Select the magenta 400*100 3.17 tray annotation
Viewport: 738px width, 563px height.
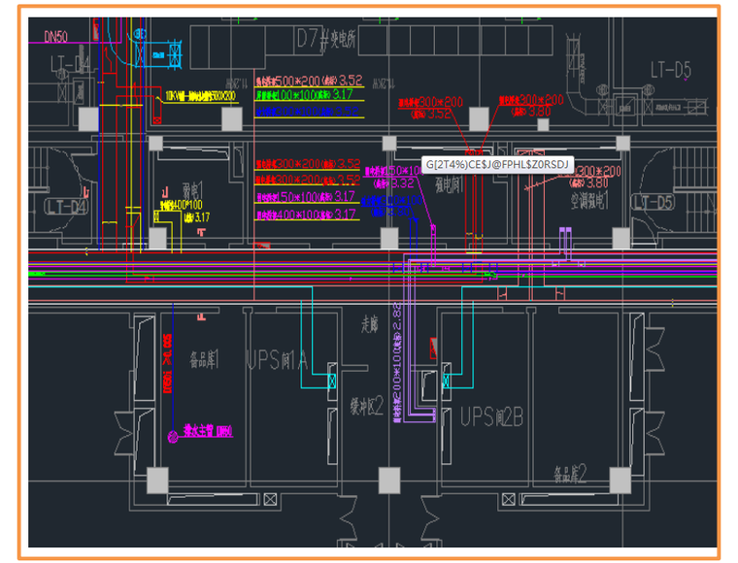[x=305, y=214]
